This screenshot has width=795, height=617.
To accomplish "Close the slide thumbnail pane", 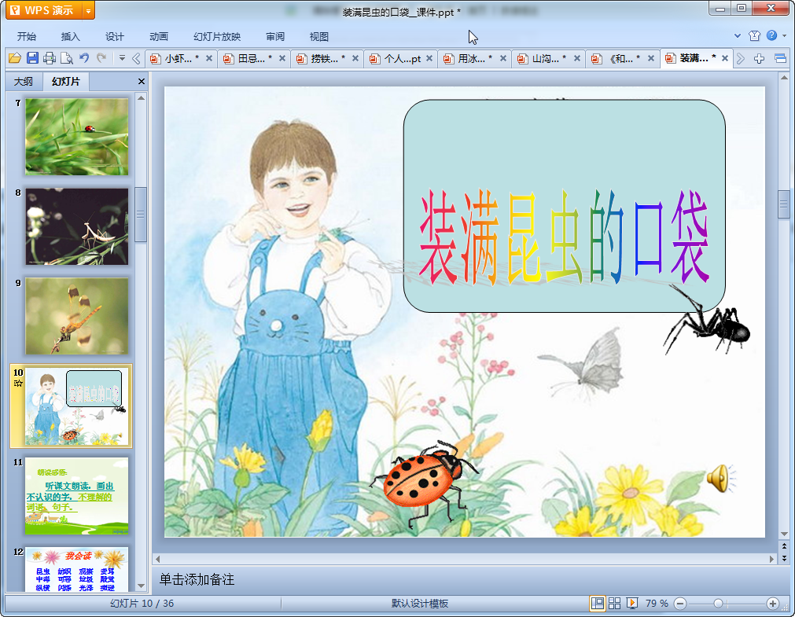I will pos(142,81).
